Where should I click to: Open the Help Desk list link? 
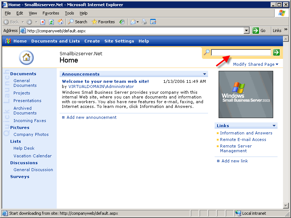coord(24,148)
